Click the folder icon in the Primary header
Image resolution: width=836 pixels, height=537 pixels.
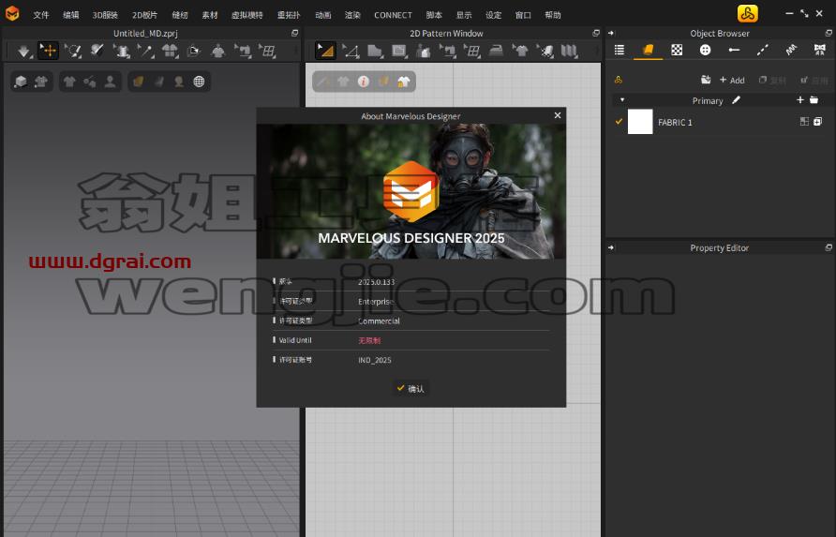(x=814, y=99)
